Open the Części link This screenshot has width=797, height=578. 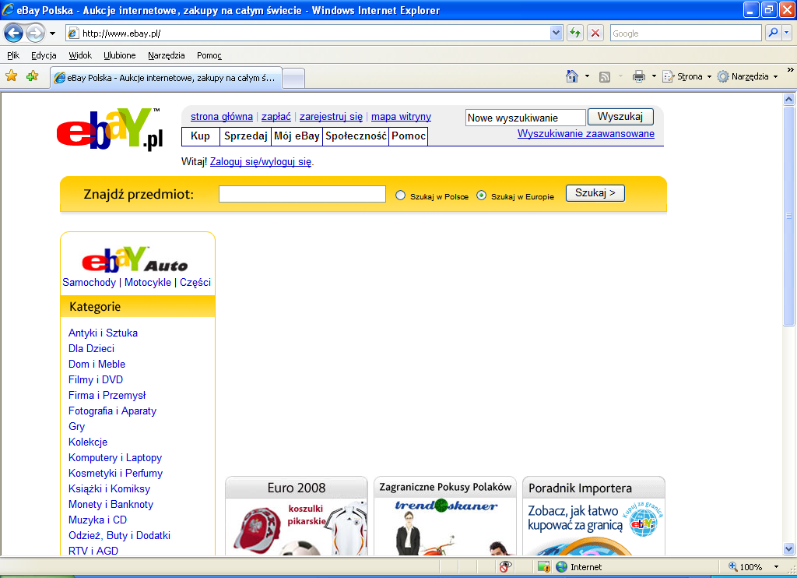(195, 283)
